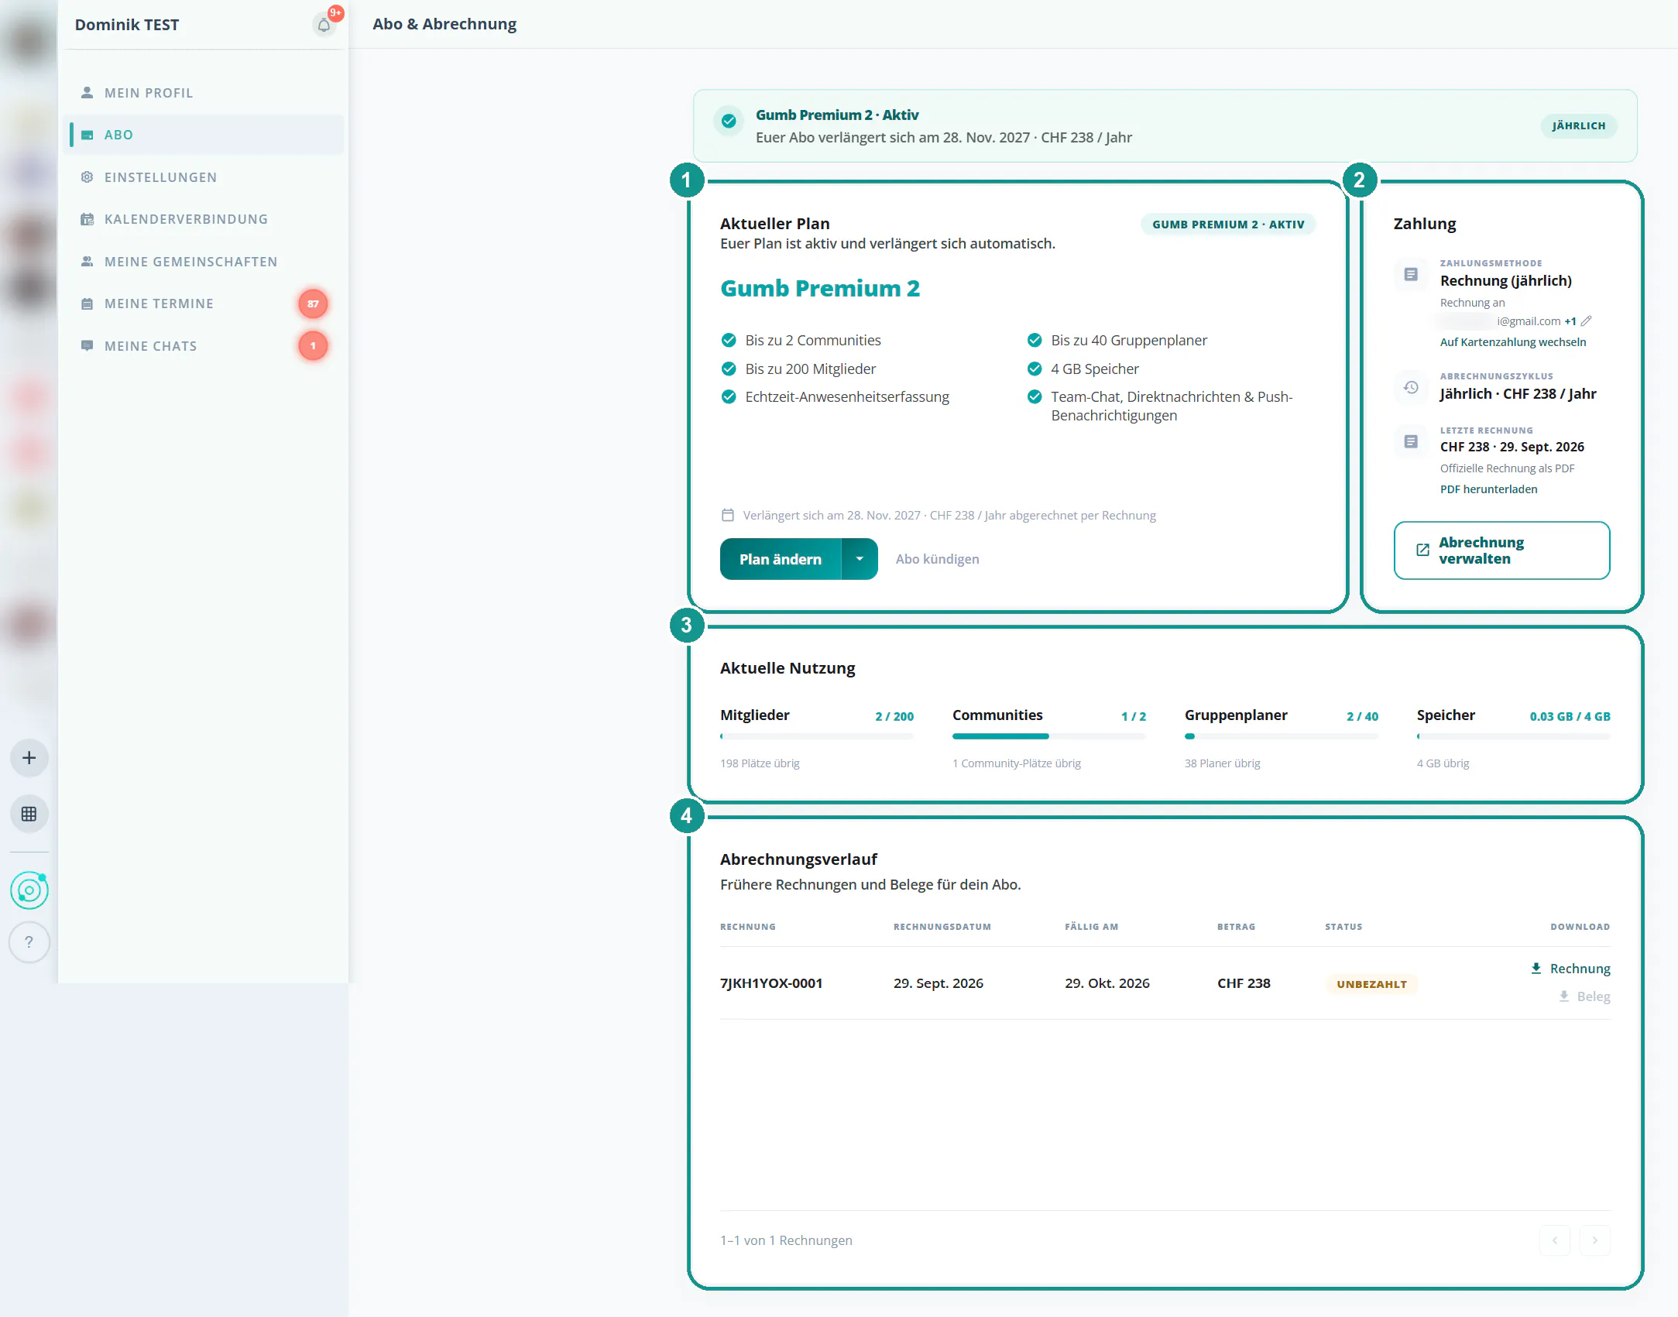Click the due date 29. Okt. 2026
Screen dimensions: 1678x1317
click(1107, 983)
